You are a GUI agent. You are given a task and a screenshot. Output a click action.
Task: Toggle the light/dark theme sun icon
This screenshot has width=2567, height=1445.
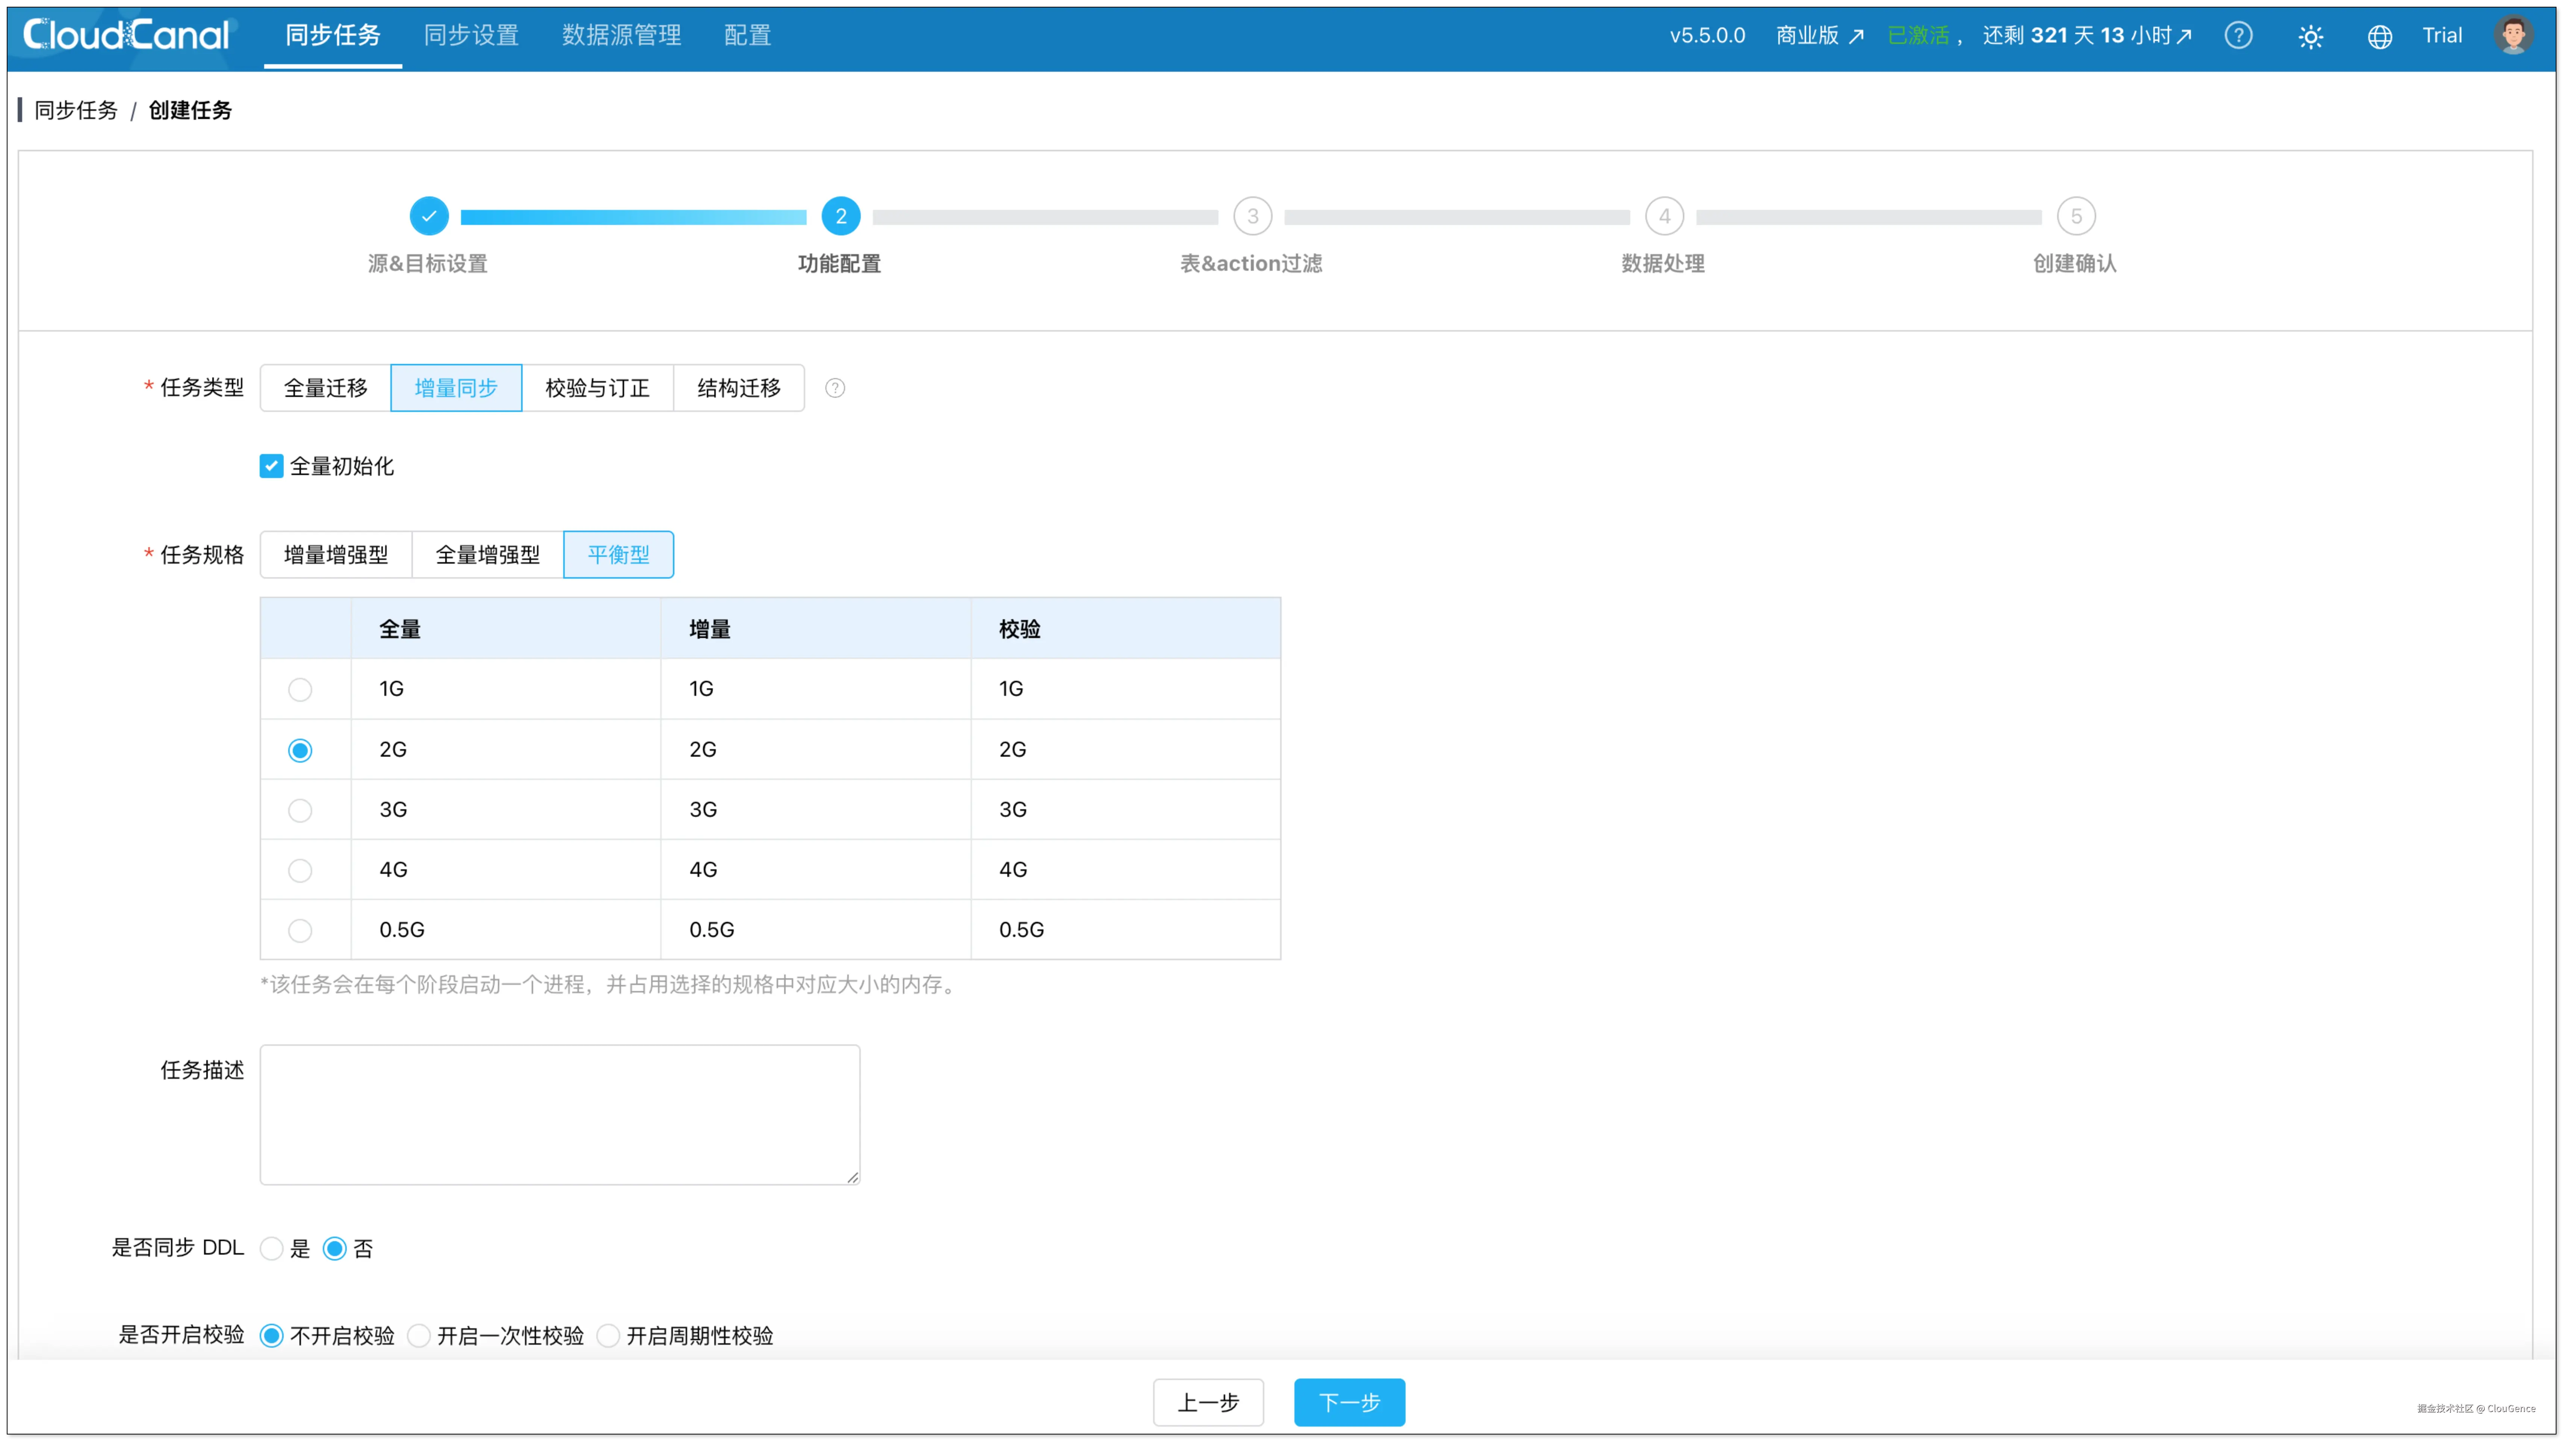[x=2310, y=37]
